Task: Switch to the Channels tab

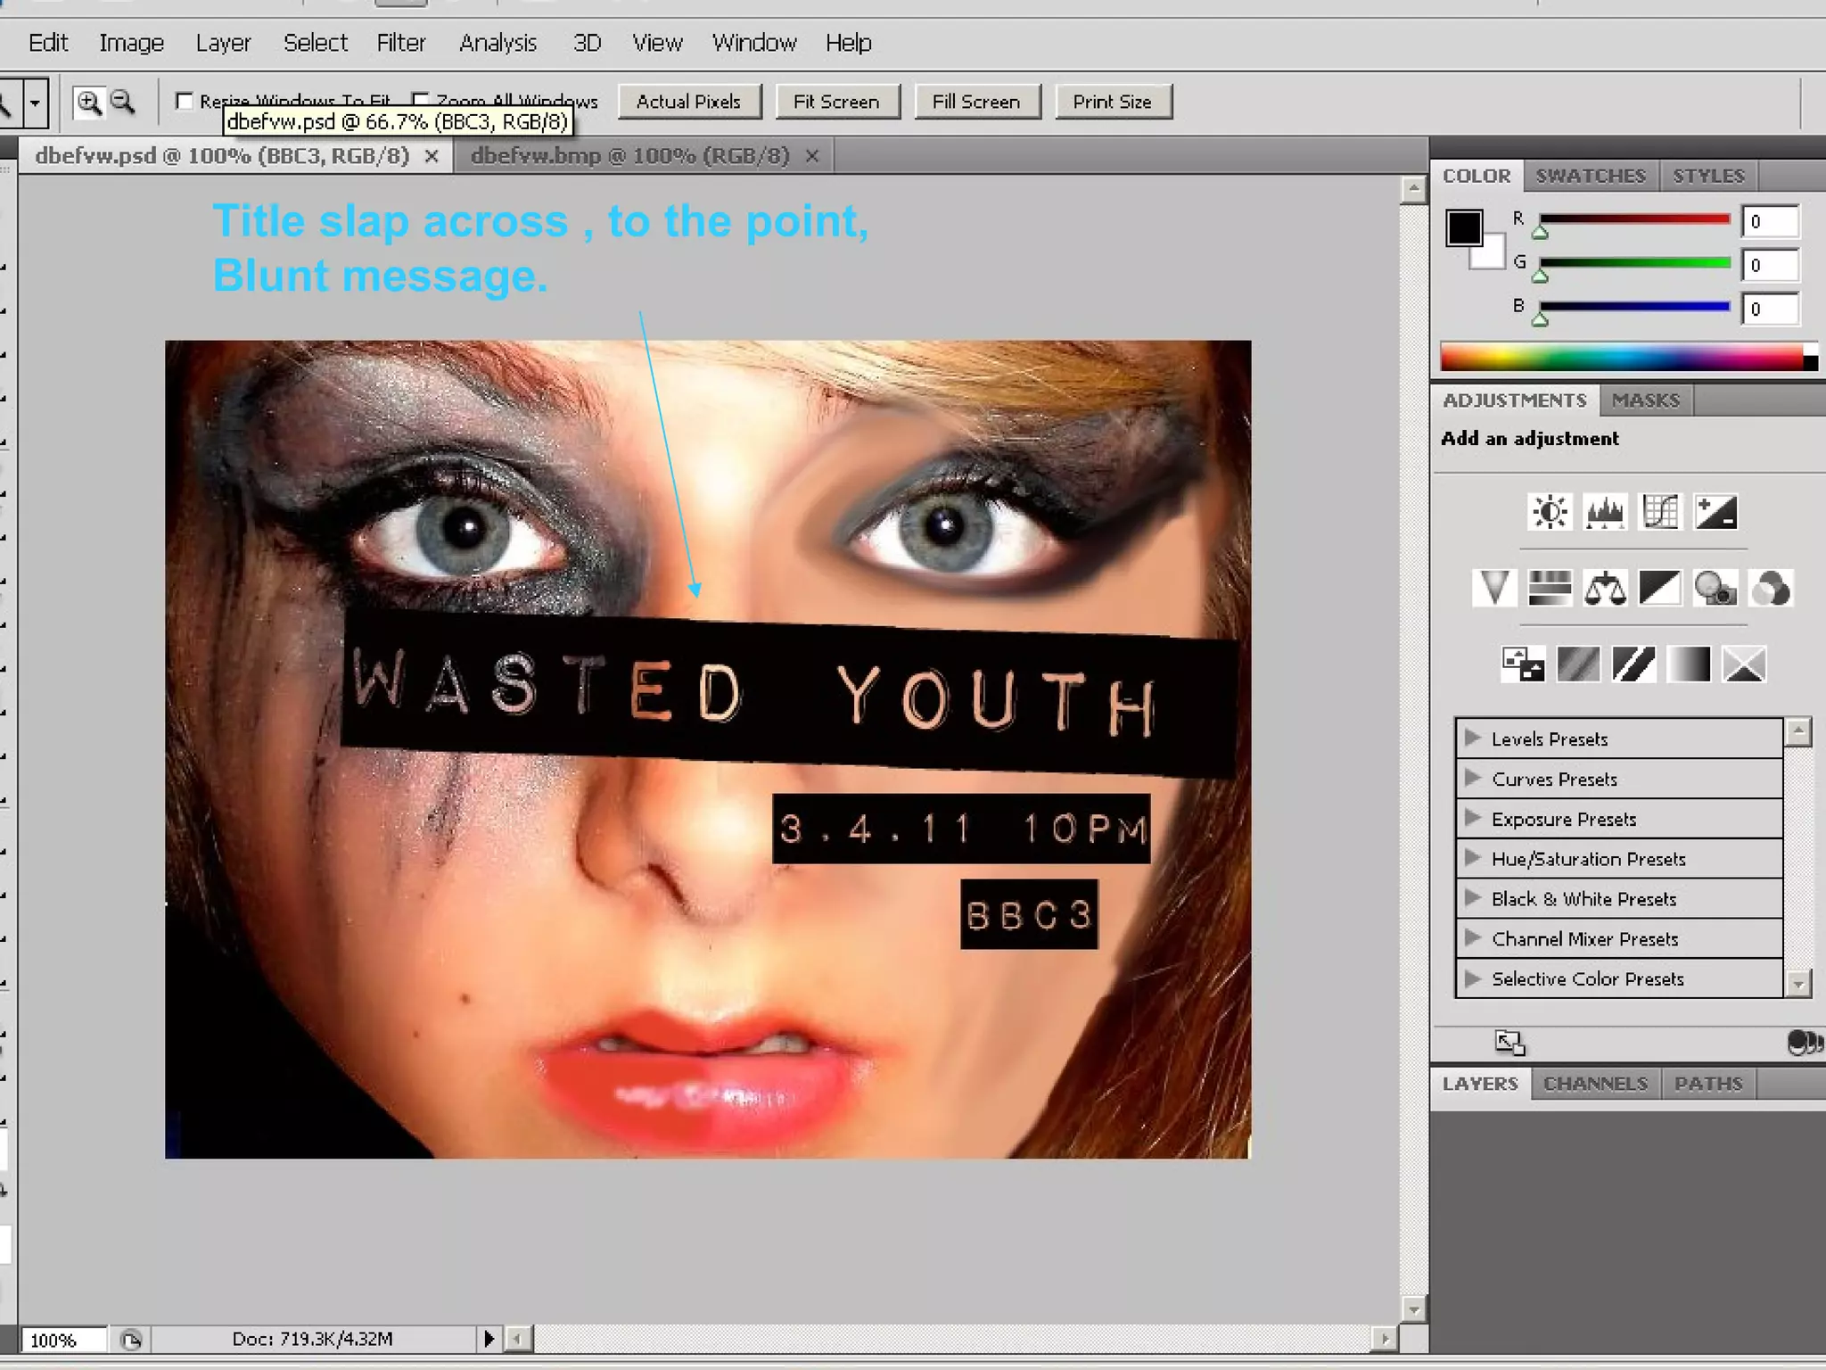Action: point(1595,1084)
